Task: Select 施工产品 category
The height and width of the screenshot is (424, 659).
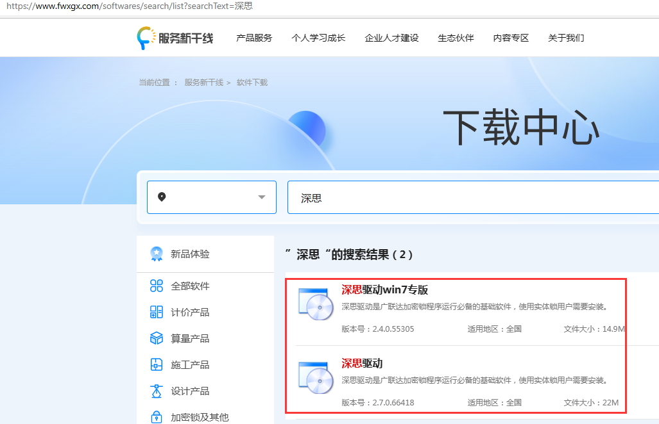Action: (190, 365)
